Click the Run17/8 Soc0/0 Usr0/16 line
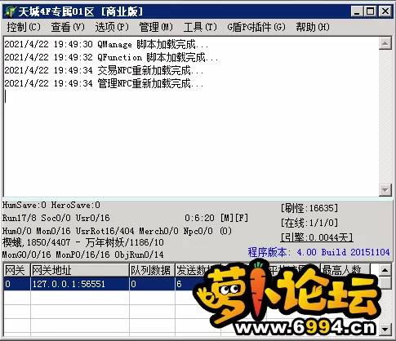 pos(56,218)
